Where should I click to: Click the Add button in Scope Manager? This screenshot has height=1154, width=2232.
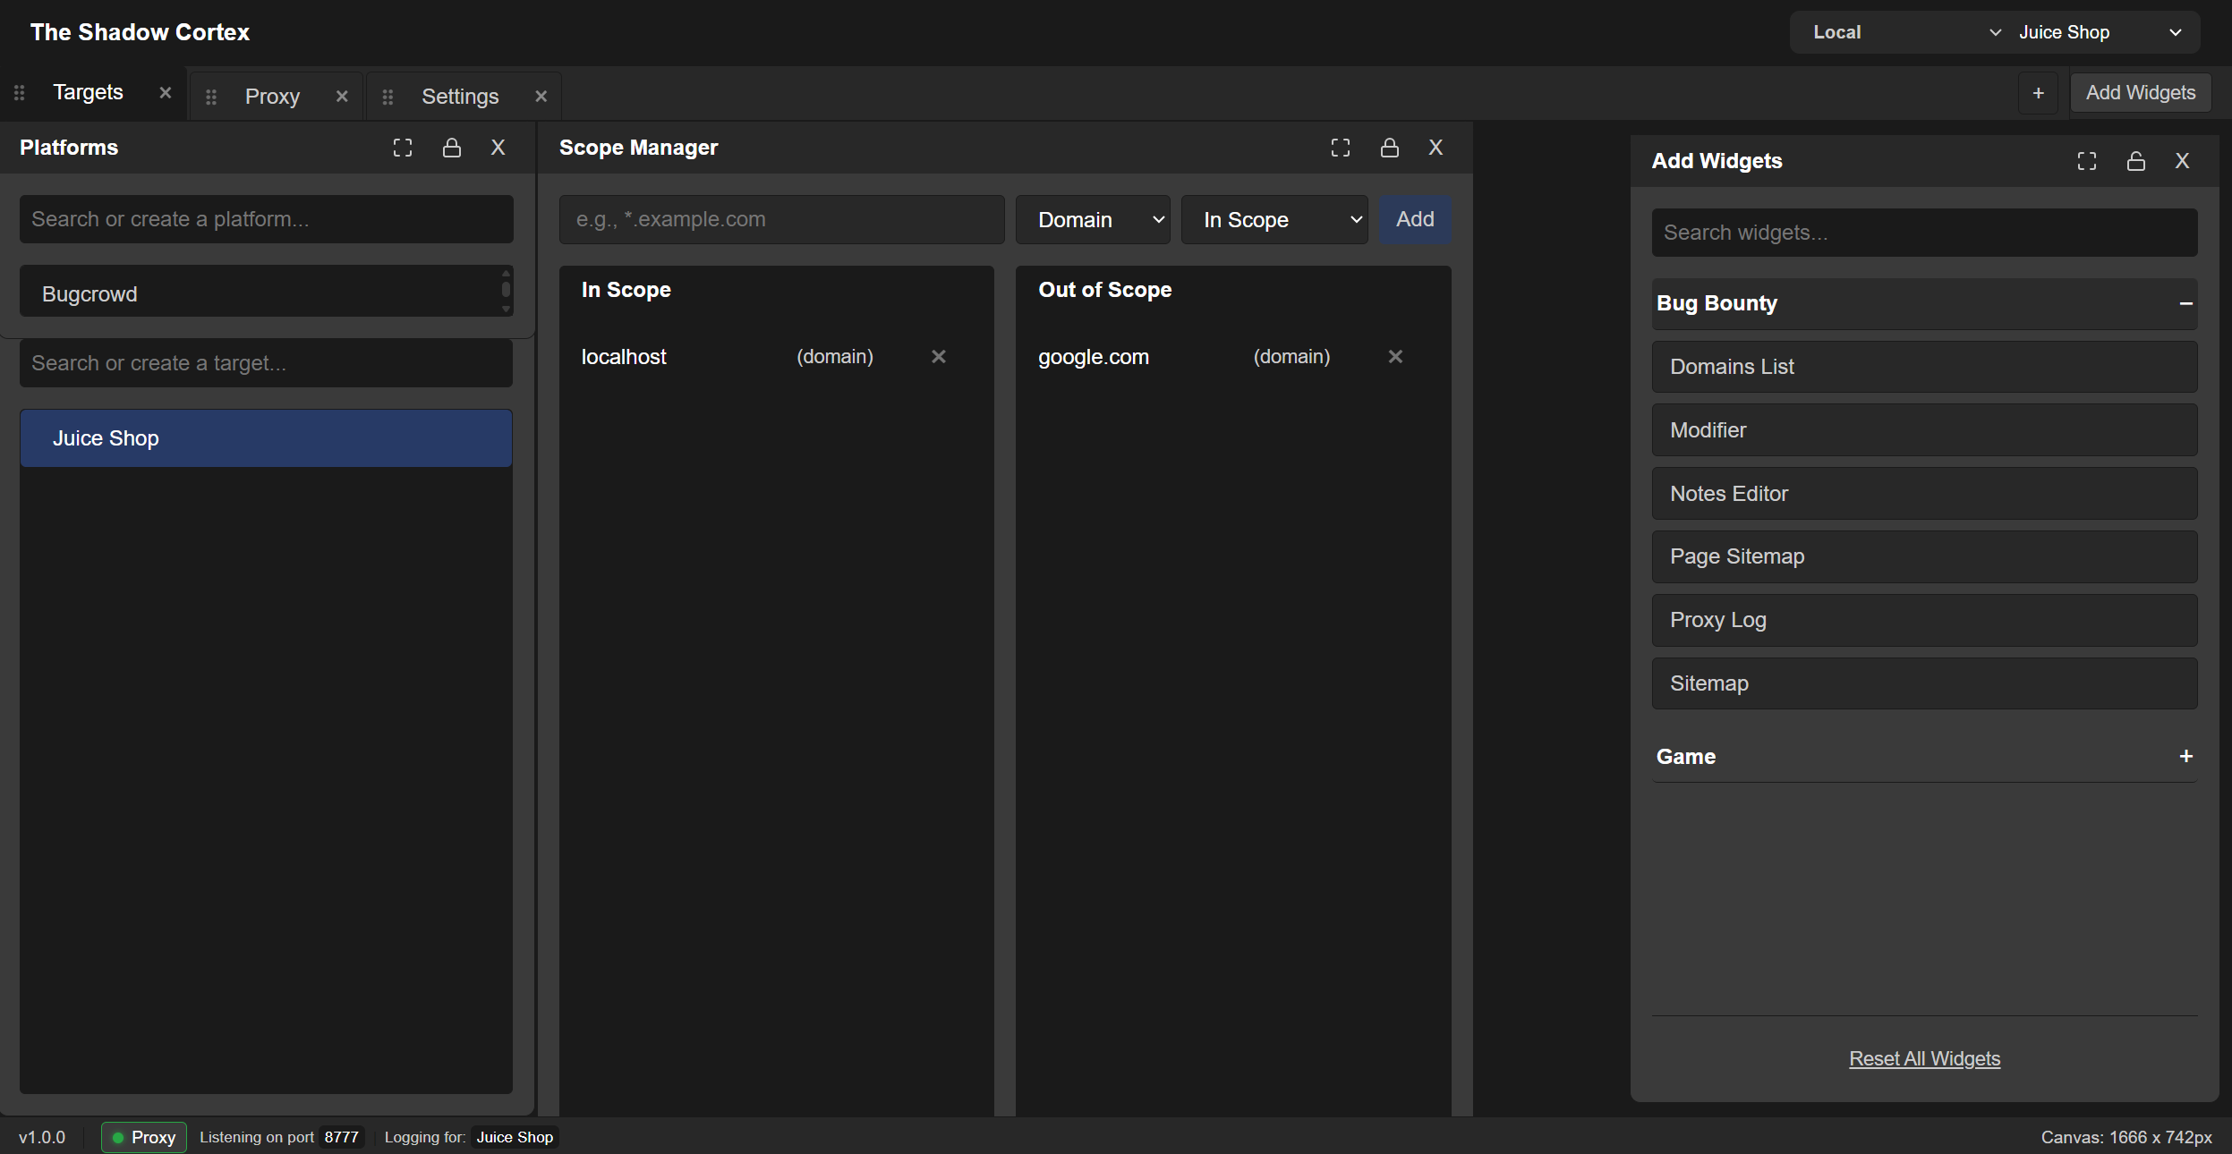1415,219
